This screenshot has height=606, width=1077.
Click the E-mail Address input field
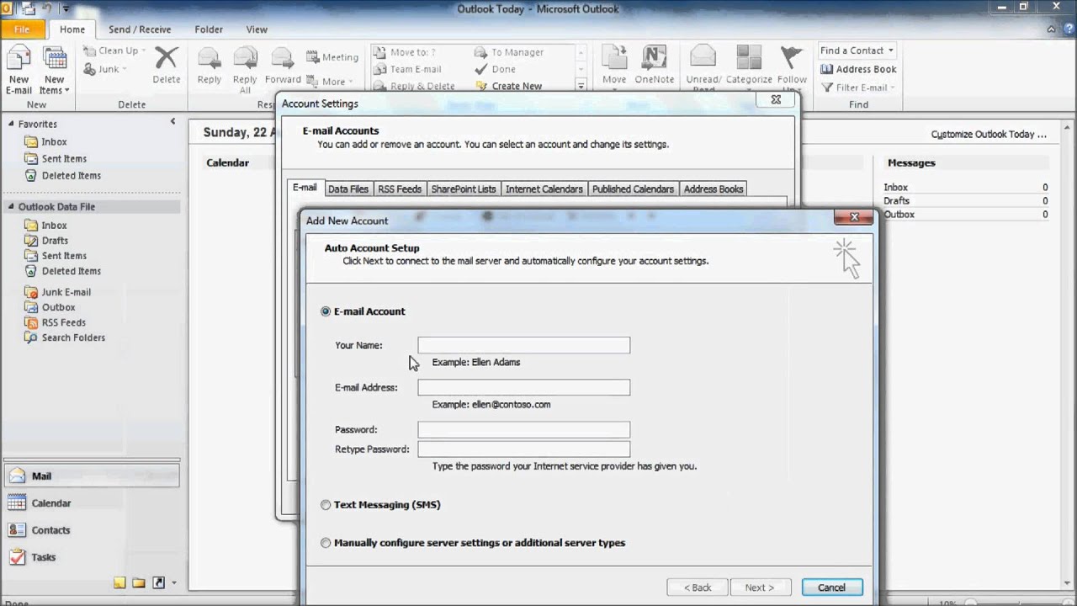point(523,387)
